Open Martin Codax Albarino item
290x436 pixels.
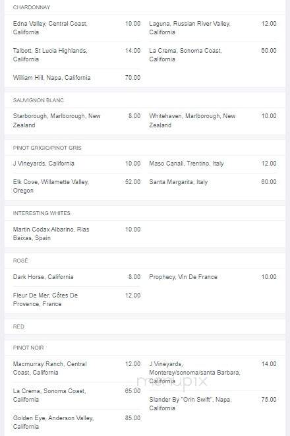[x=76, y=234]
